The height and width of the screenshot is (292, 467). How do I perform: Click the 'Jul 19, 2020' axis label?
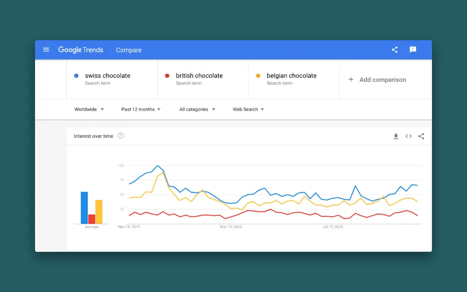[x=333, y=227]
